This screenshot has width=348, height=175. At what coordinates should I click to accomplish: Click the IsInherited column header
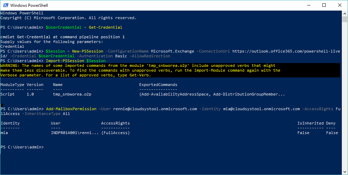point(310,123)
